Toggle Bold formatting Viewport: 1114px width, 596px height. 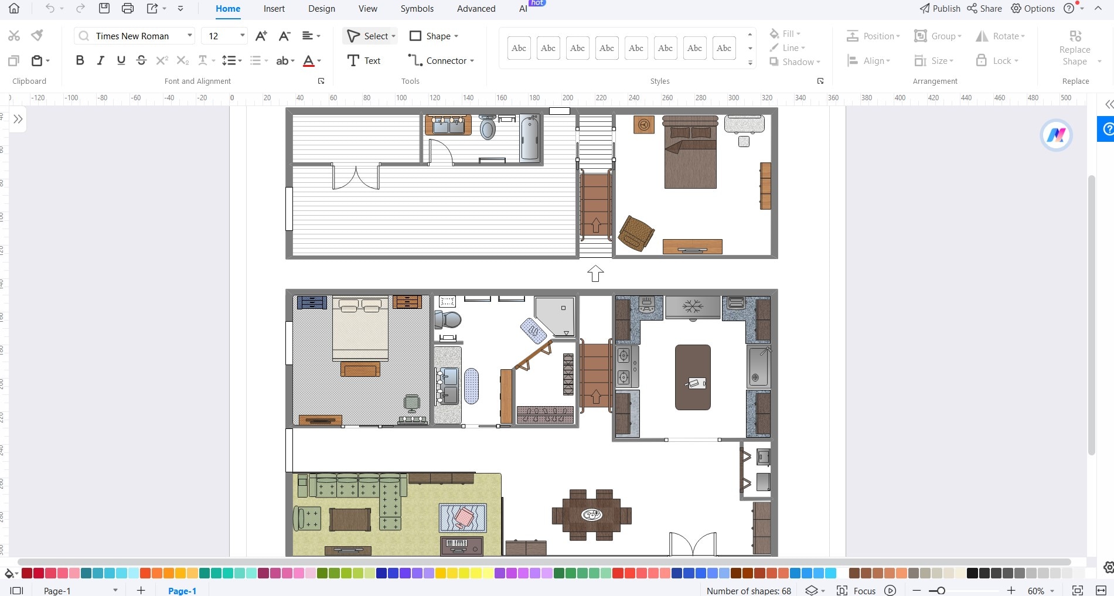click(x=80, y=60)
